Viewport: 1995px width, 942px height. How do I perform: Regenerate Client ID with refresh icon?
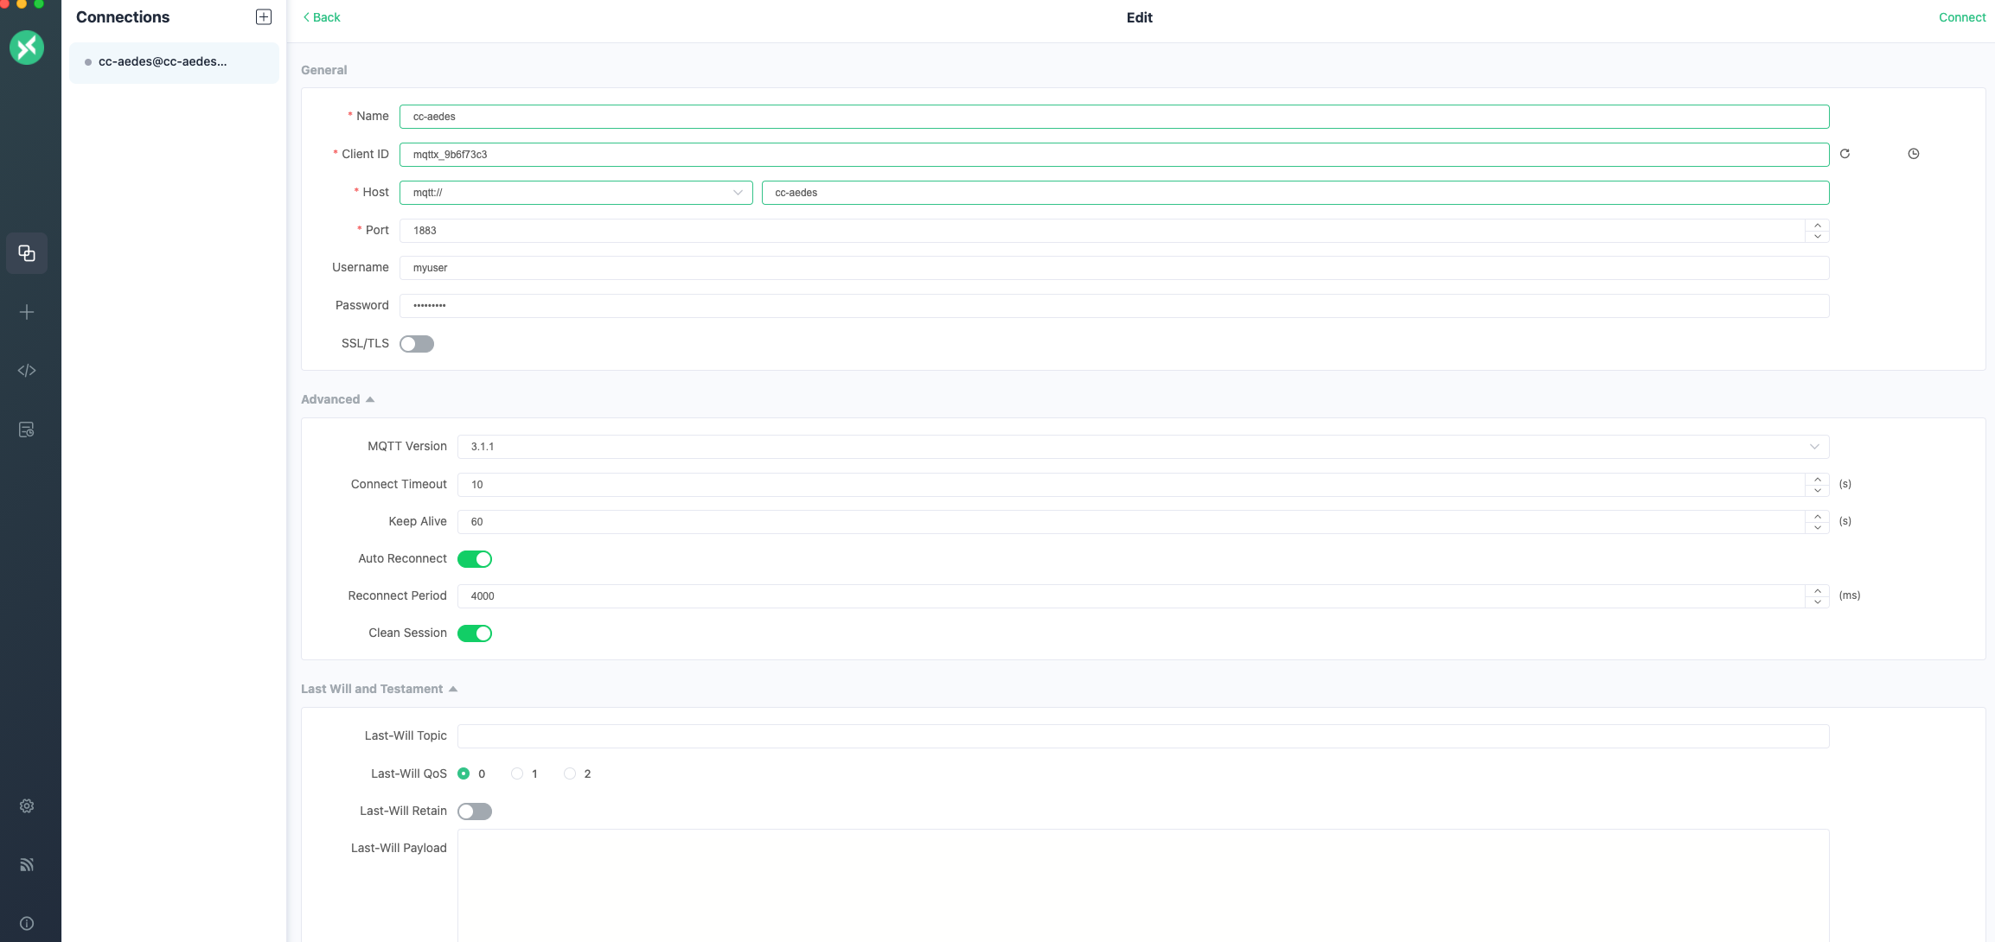coord(1845,154)
